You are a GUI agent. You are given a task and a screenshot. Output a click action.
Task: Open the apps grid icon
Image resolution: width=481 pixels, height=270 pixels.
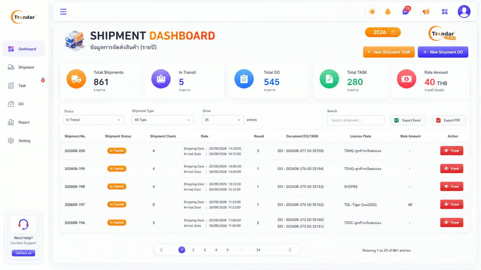[x=445, y=12]
